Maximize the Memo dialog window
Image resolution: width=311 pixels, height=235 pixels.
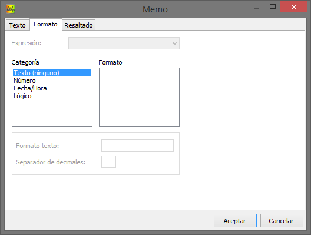pos(273,7)
